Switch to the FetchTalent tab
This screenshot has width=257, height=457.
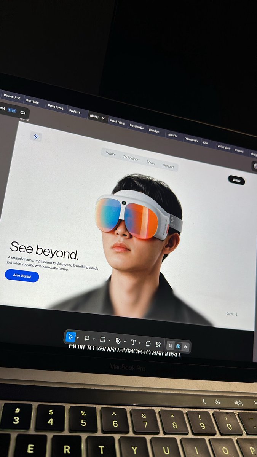coord(117,122)
